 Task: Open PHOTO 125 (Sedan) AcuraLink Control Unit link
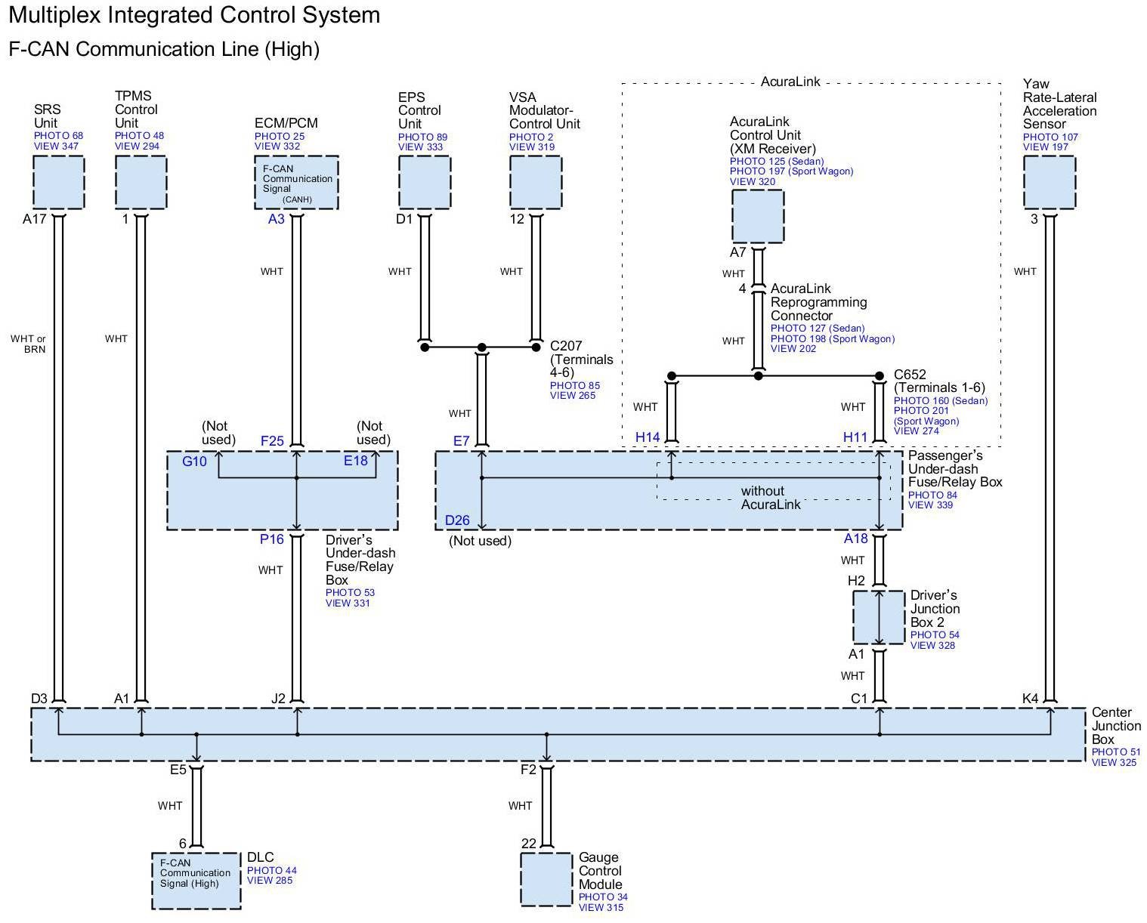click(776, 162)
